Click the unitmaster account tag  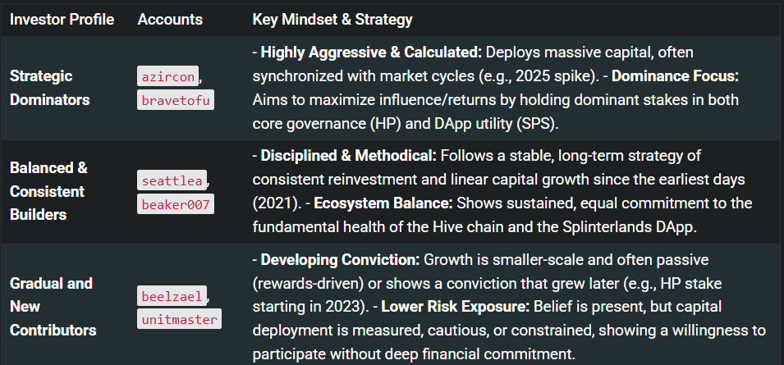click(x=178, y=318)
